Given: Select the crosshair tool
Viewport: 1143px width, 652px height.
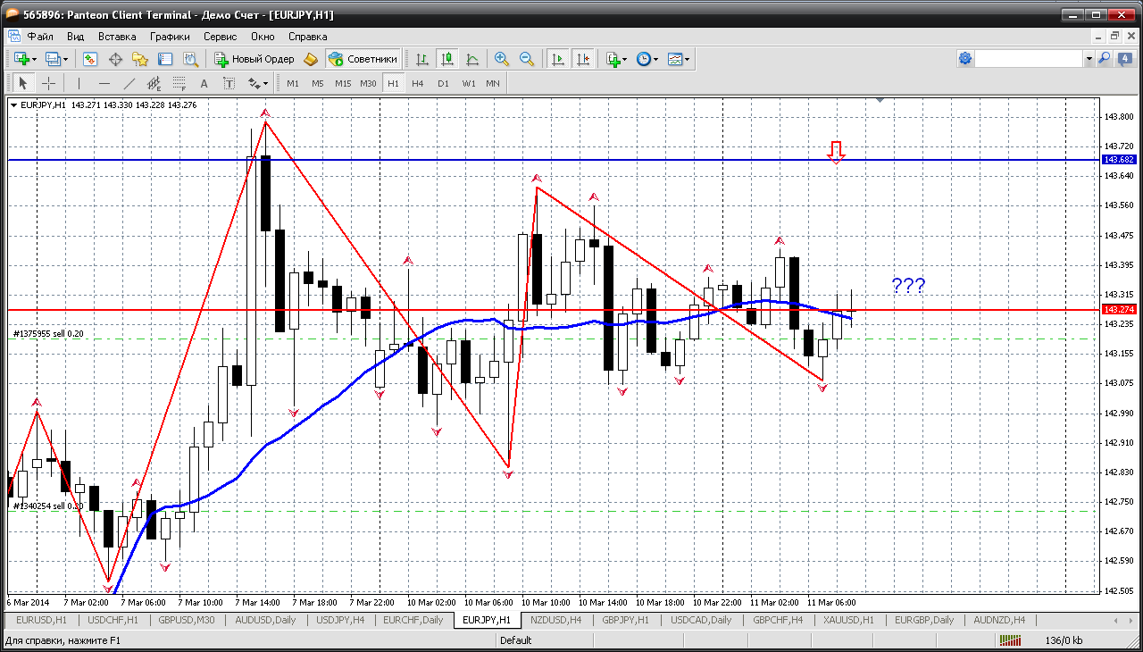Looking at the screenshot, I should coord(48,83).
